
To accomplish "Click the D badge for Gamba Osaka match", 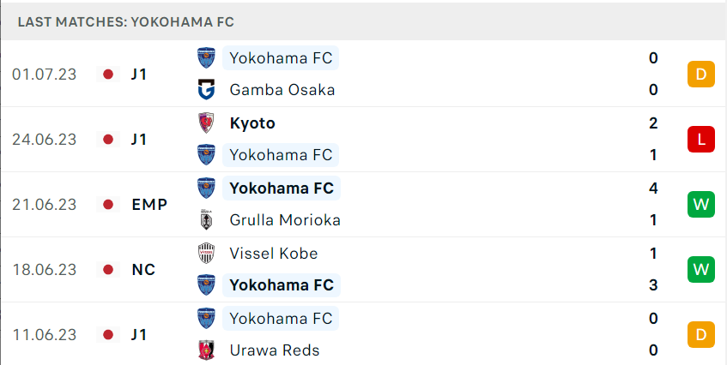I will point(701,74).
